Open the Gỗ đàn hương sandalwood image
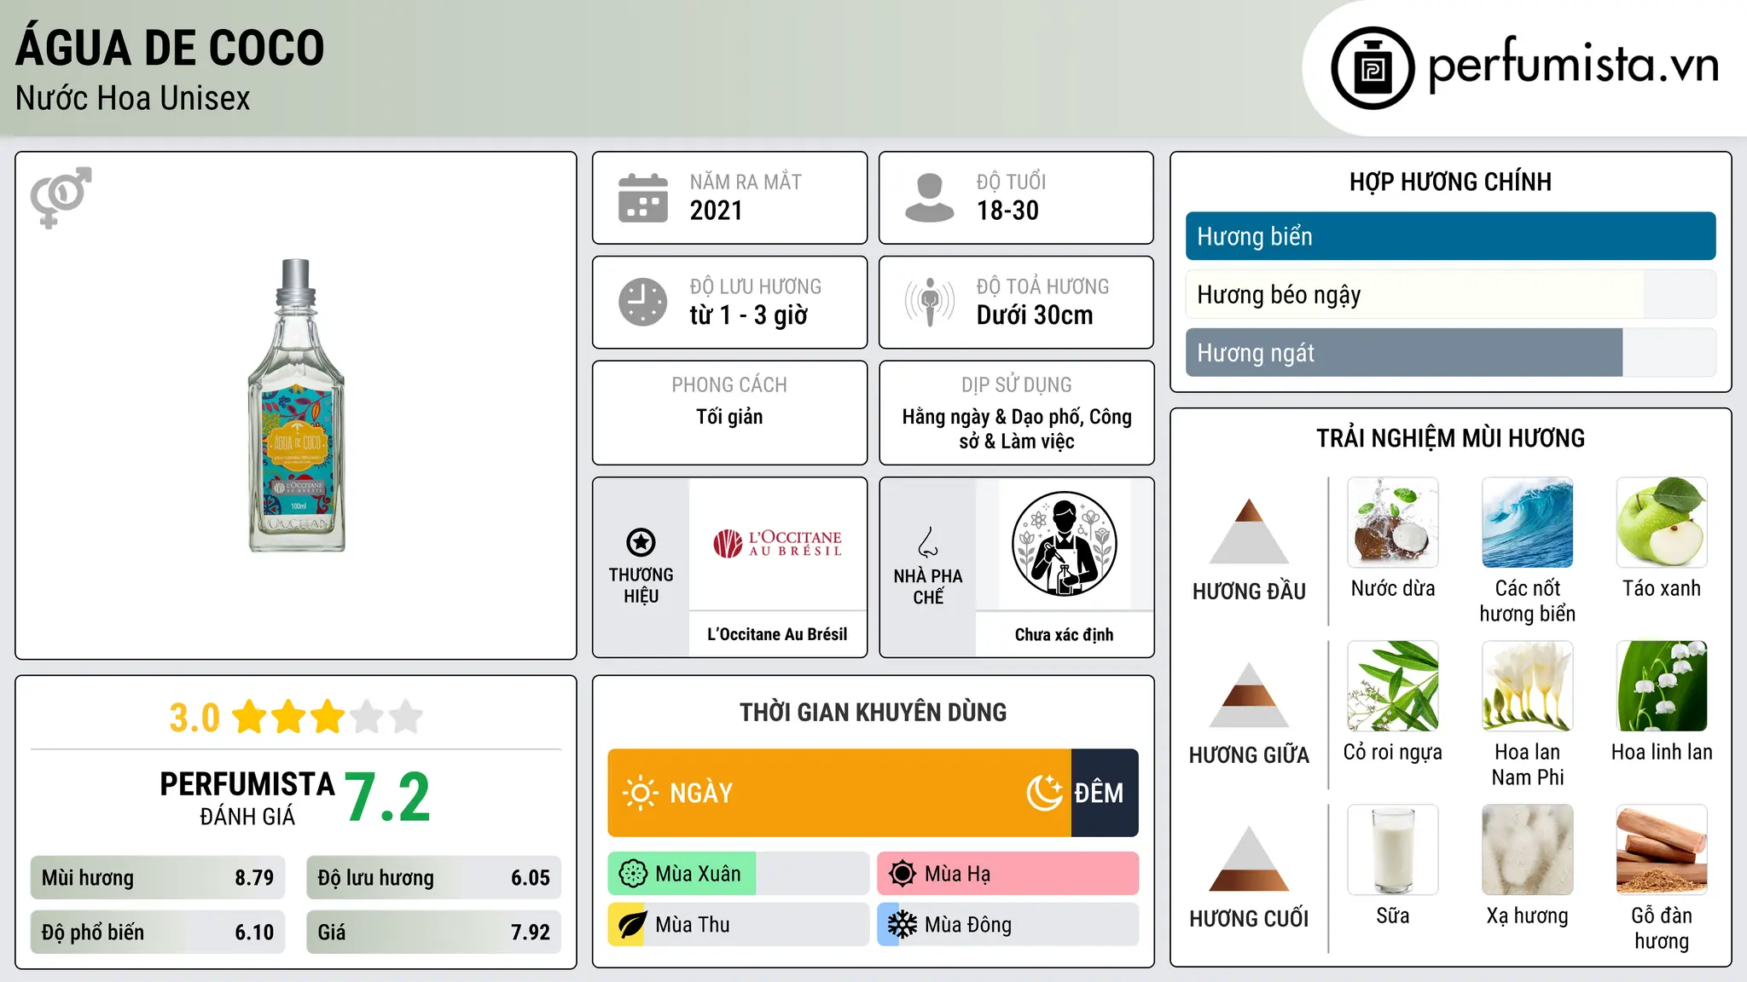The image size is (1747, 982). point(1662,850)
